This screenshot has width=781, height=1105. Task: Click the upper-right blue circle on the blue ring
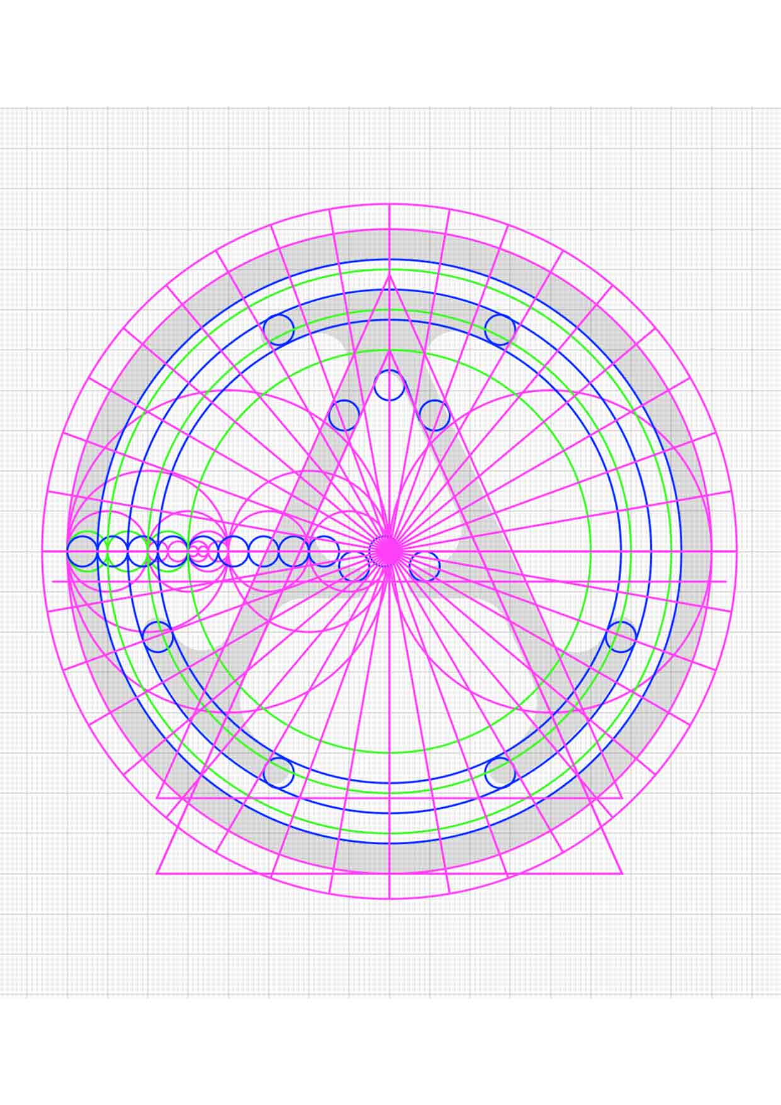pyautogui.click(x=500, y=330)
